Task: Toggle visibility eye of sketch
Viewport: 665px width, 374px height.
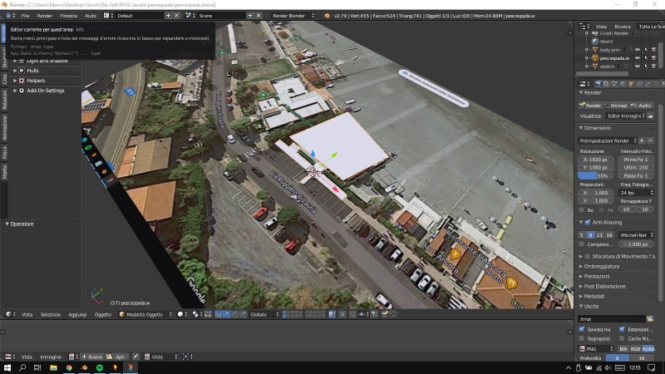Action: click(x=637, y=66)
